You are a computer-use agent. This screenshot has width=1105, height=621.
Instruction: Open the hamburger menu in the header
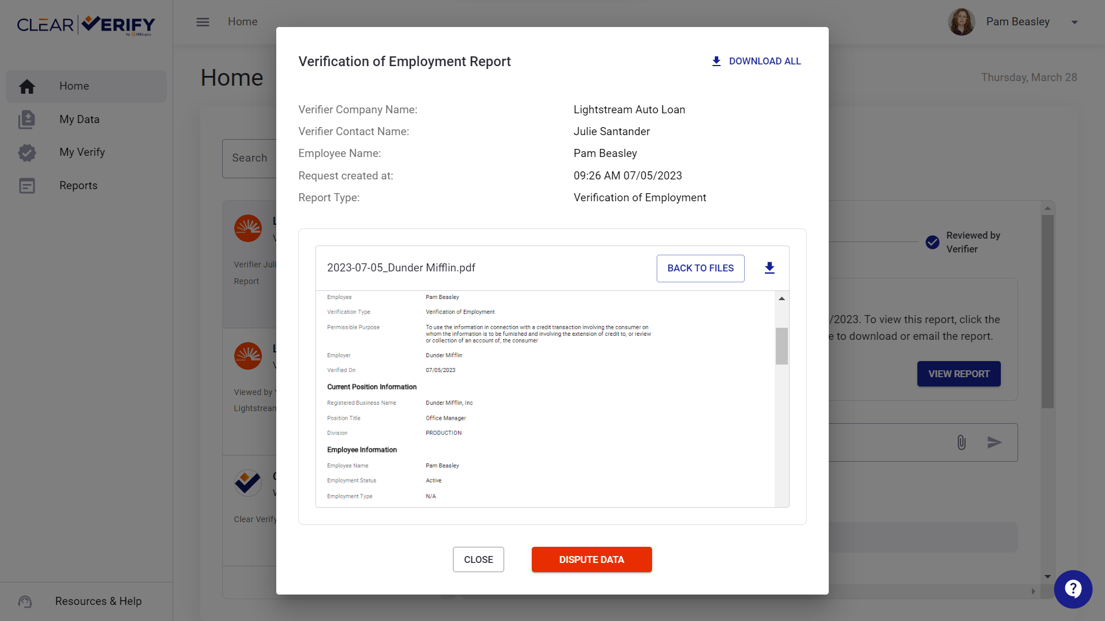point(203,22)
